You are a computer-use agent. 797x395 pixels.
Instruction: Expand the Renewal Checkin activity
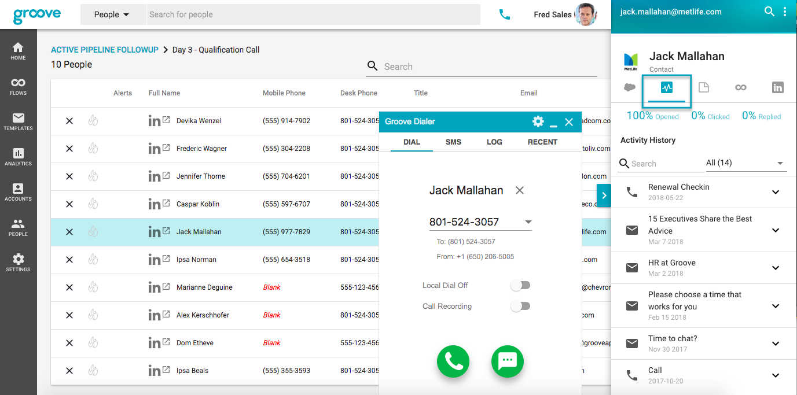[x=776, y=192]
